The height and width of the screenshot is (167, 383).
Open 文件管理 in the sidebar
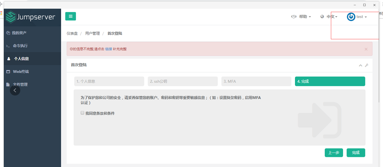(20, 84)
